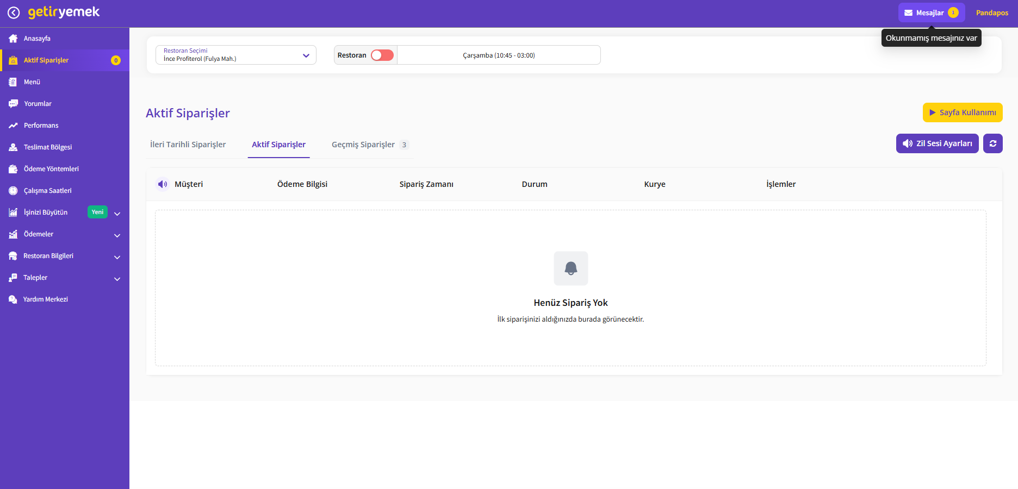The width and height of the screenshot is (1018, 489).
Task: Switch to İleri Tarihli Siparişler tab
Action: tap(188, 145)
